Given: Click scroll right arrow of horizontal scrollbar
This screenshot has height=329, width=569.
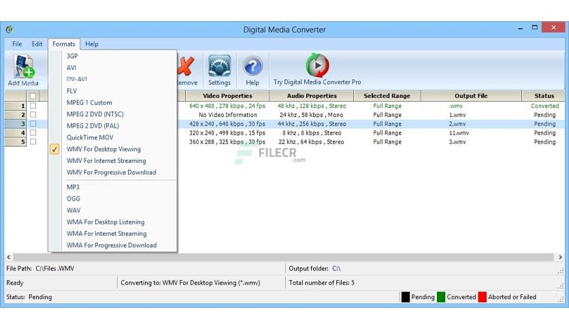Looking at the screenshot, I should pos(560,257).
